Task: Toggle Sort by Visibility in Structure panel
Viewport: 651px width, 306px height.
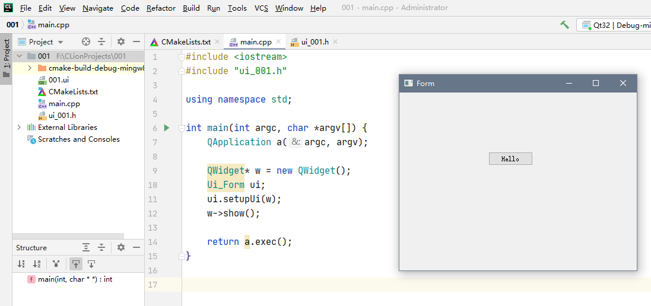Action: tap(21, 264)
